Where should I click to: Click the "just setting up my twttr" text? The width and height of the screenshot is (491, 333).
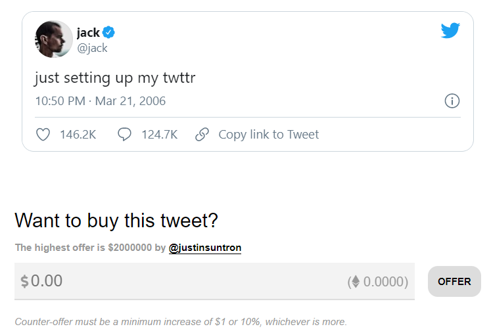pyautogui.click(x=115, y=78)
